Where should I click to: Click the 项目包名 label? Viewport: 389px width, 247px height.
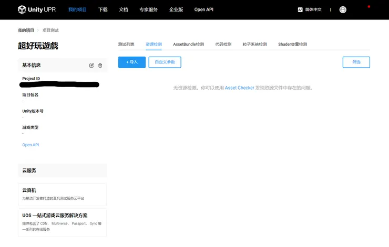click(x=30, y=95)
